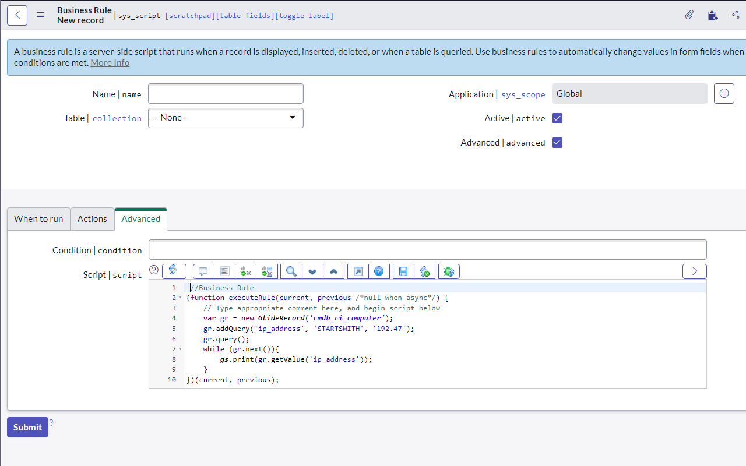Image resolution: width=746 pixels, height=466 pixels.
Task: Click the '//Business Rule' comment line in script
Action: click(222, 288)
